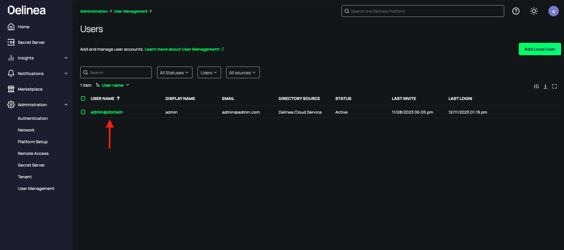564x250 pixels.
Task: Click the external link icon after Learn more
Action: (x=222, y=49)
